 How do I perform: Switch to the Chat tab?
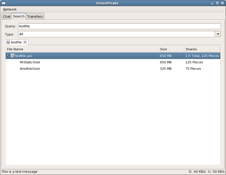click(x=7, y=17)
